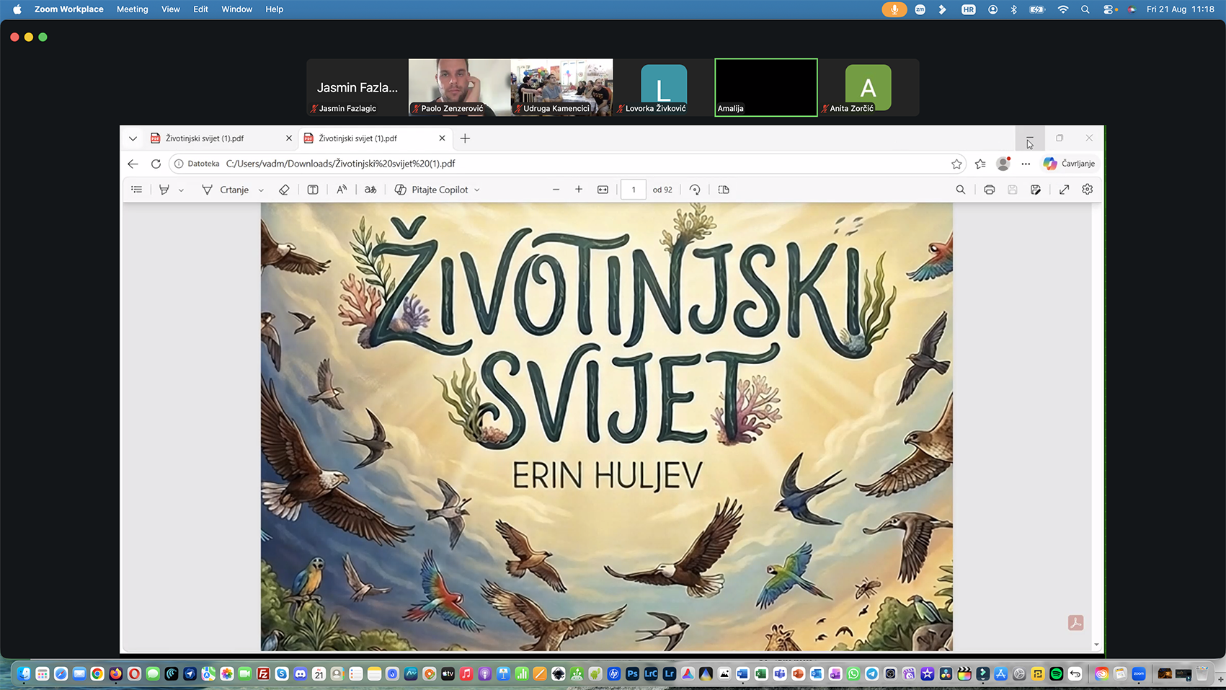1226x690 pixels.
Task: Open the Edit menu
Action: pyautogui.click(x=201, y=9)
